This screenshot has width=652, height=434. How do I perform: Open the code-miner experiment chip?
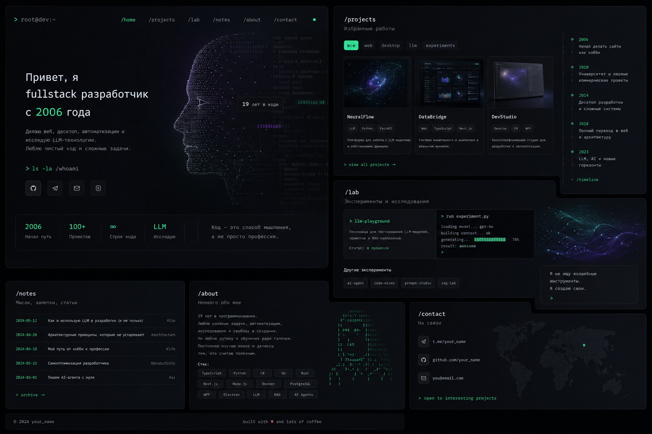pyautogui.click(x=384, y=283)
